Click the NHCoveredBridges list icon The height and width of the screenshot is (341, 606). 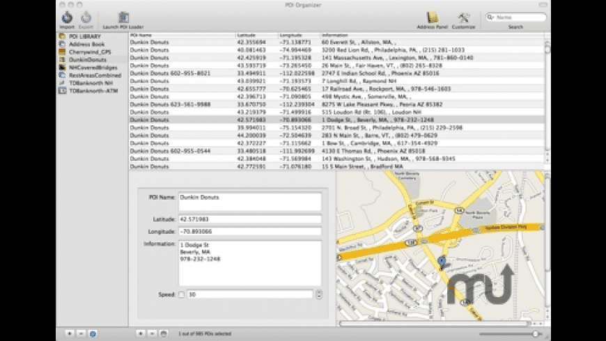62,68
